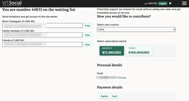Log out using the Logout button

pos(163,3)
